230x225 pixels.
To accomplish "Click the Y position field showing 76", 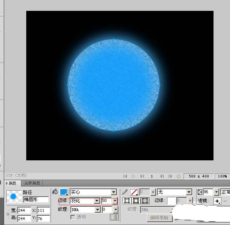I will (x=43, y=219).
